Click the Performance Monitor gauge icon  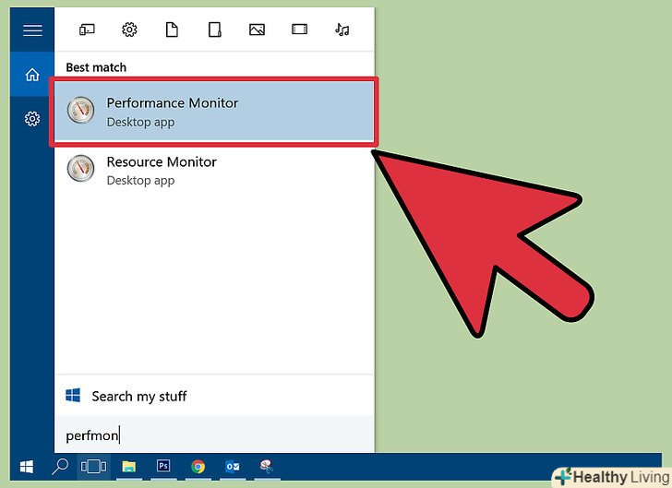(x=80, y=110)
